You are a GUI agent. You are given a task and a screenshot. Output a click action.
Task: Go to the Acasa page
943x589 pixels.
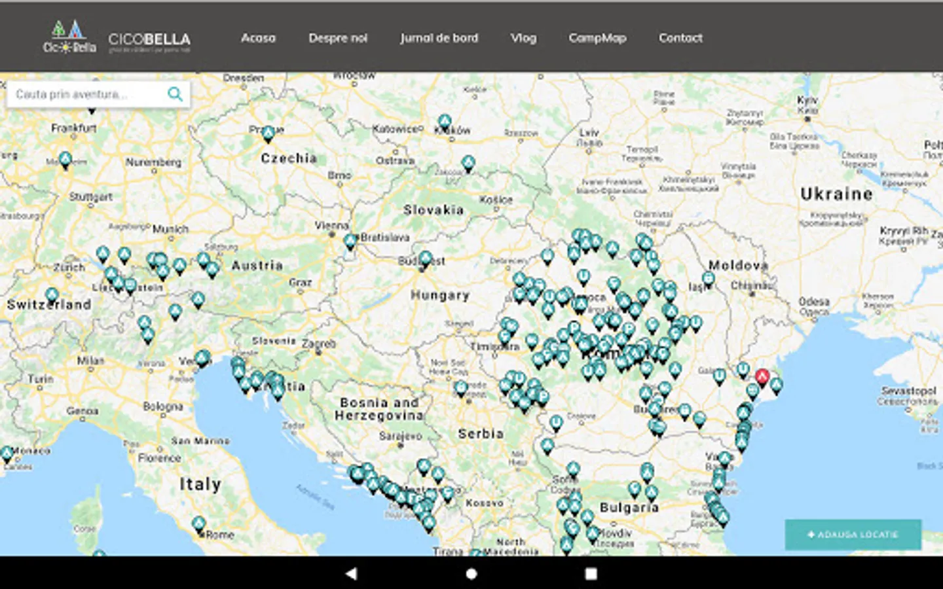tap(258, 38)
